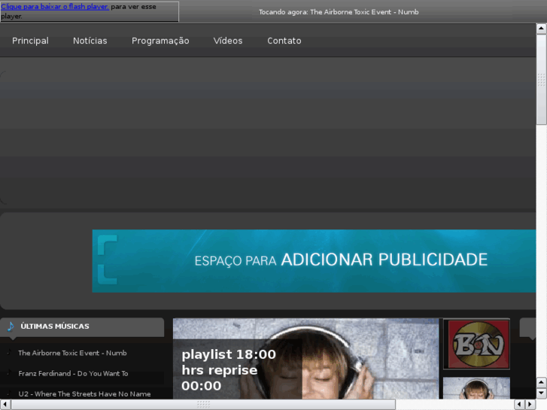Screen dimensions: 547x410
Task: Open the BN gold disc logo thumbnail
Action: pyautogui.click(x=476, y=345)
